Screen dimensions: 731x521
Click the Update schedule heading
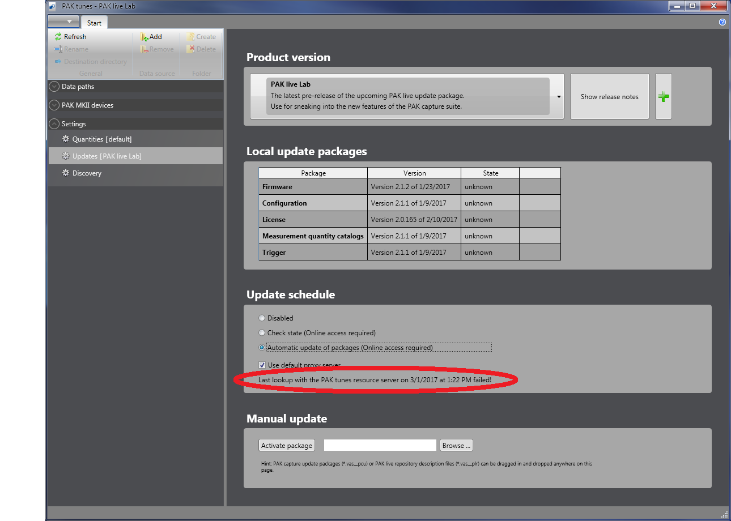pyautogui.click(x=291, y=294)
